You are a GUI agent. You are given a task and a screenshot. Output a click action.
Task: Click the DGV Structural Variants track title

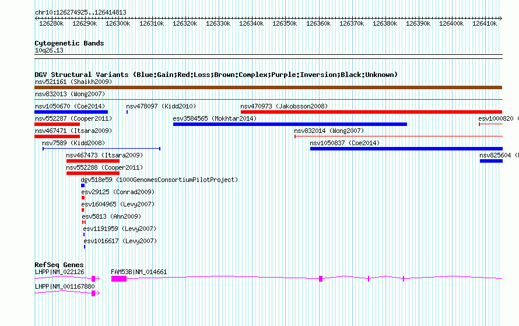point(216,75)
